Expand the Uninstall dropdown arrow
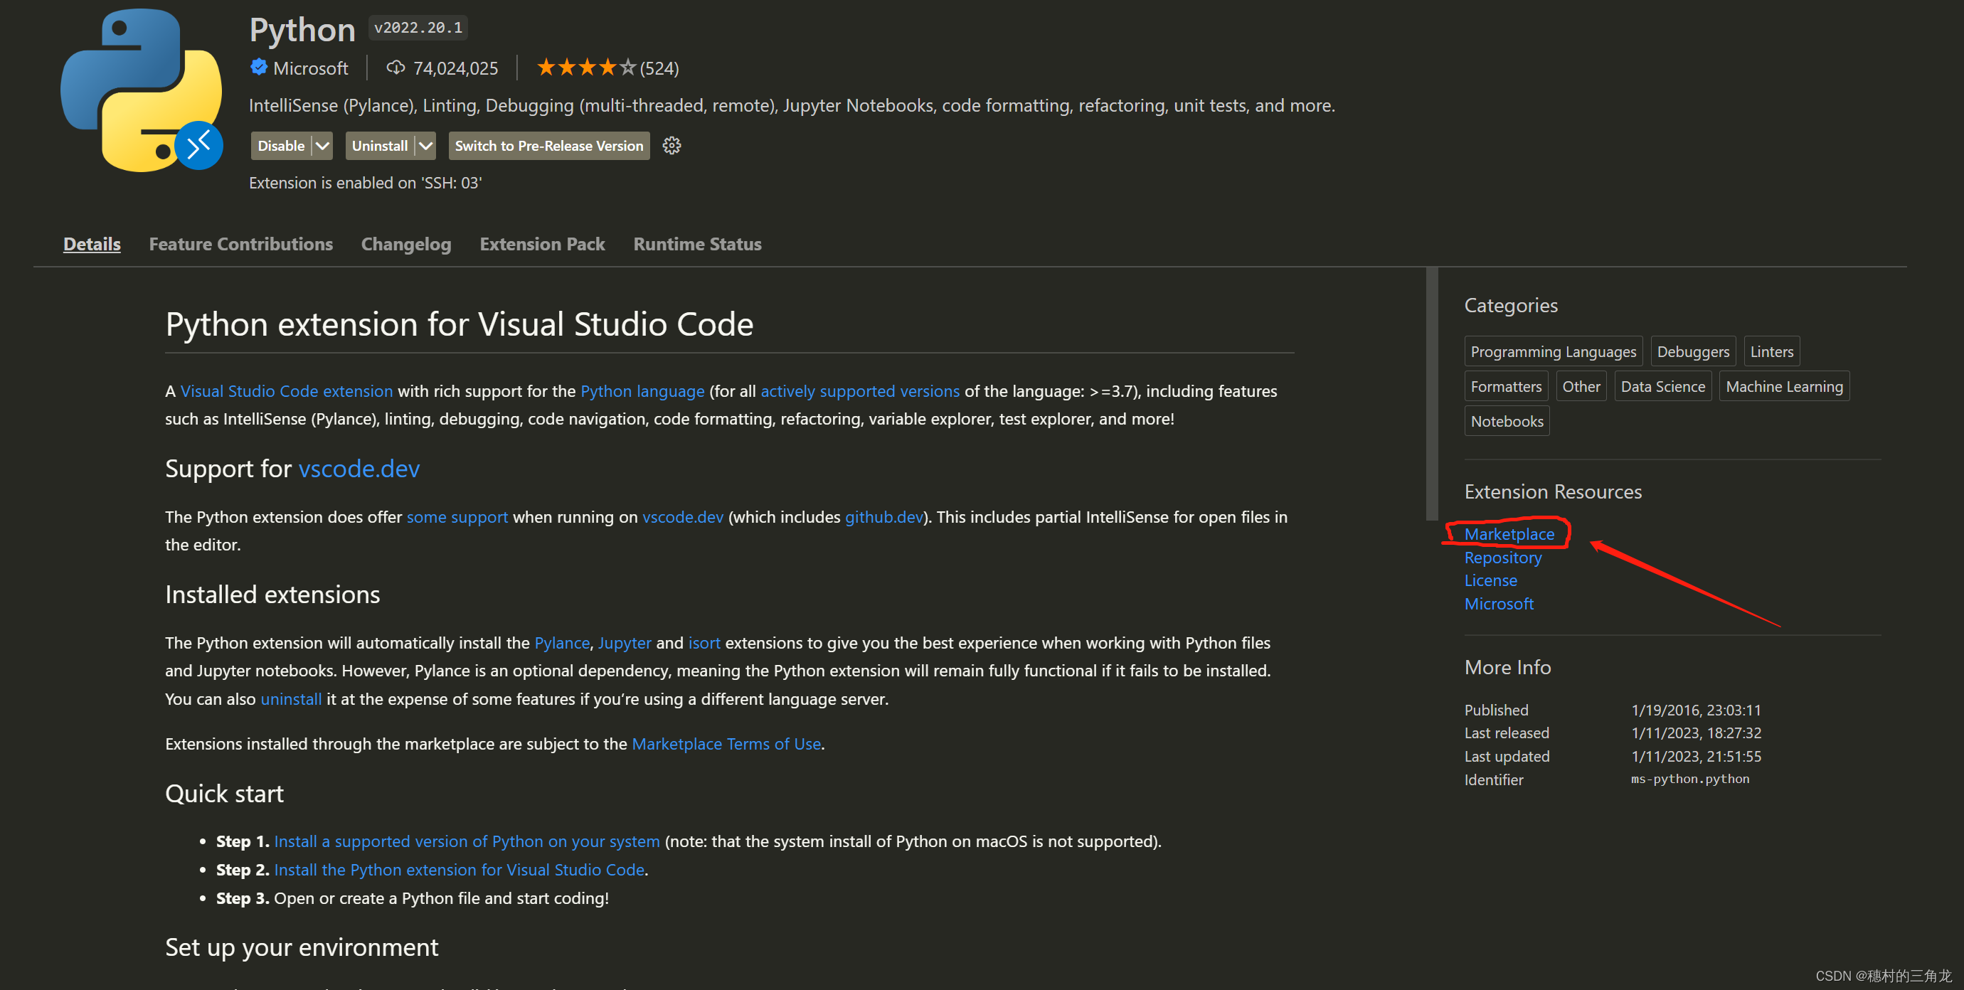The height and width of the screenshot is (990, 1964). tap(425, 146)
